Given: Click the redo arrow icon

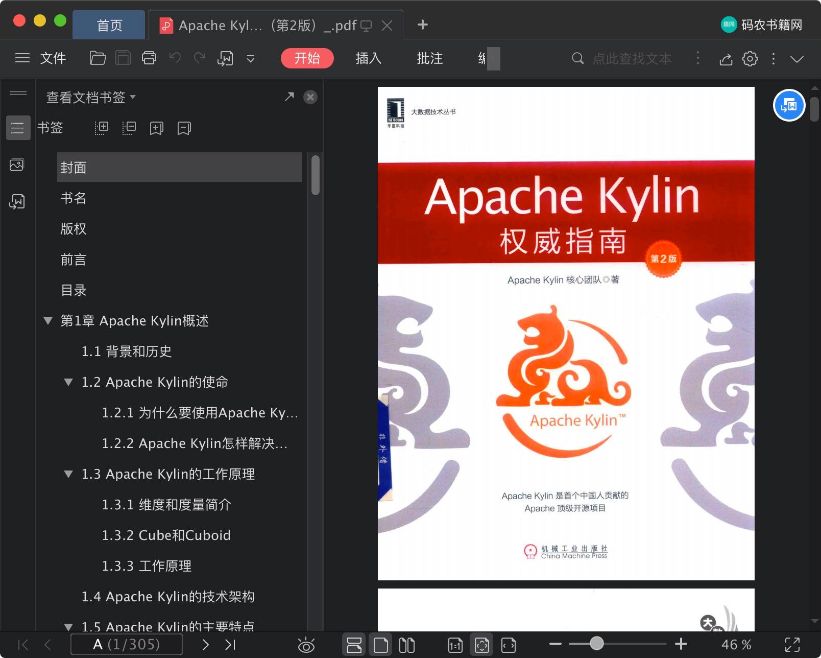Looking at the screenshot, I should pos(200,58).
